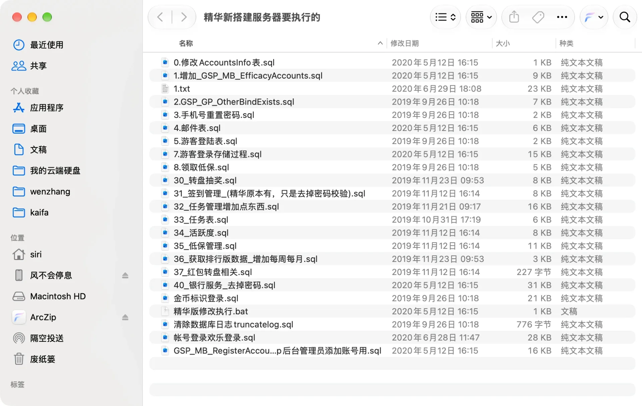Go back with the left chevron button
Screen dimensions: 642x406
click(160, 17)
